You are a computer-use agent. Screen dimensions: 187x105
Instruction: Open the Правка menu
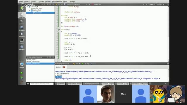pyautogui.click(x=27, y=1)
